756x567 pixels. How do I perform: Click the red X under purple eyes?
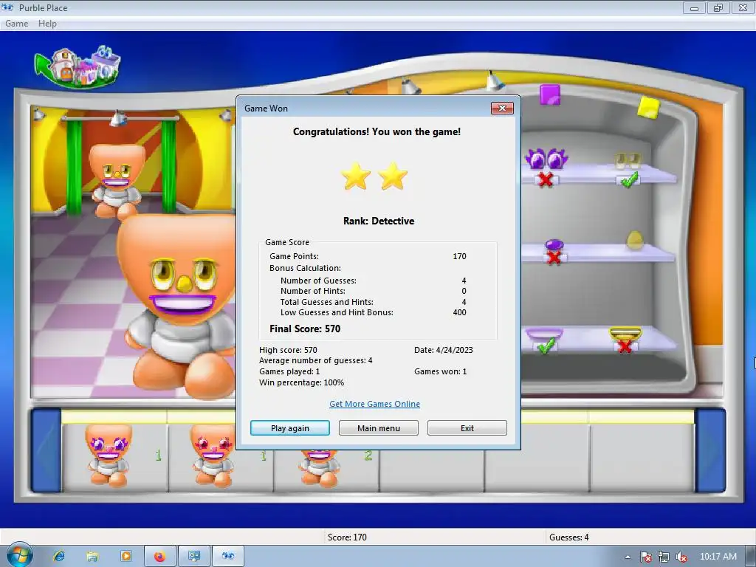point(546,180)
